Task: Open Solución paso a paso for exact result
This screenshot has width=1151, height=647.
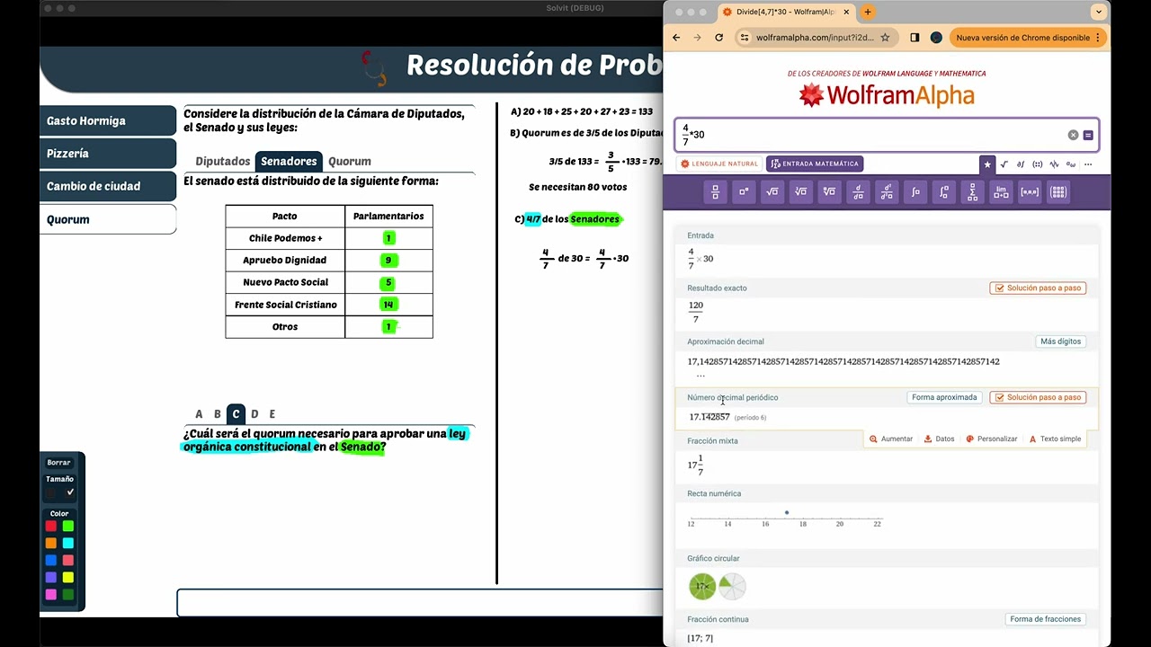Action: point(1038,288)
